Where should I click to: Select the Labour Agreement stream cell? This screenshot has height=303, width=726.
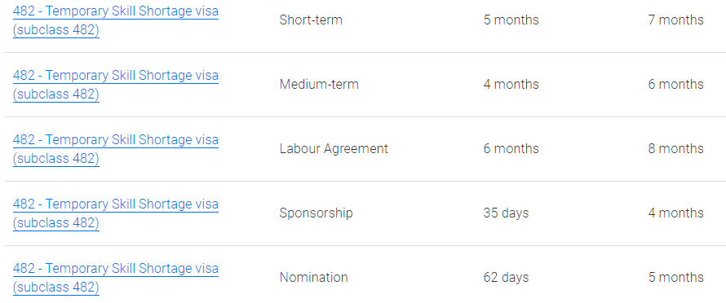point(334,149)
